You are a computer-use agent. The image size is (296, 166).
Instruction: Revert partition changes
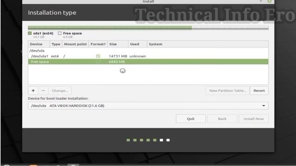click(x=259, y=90)
